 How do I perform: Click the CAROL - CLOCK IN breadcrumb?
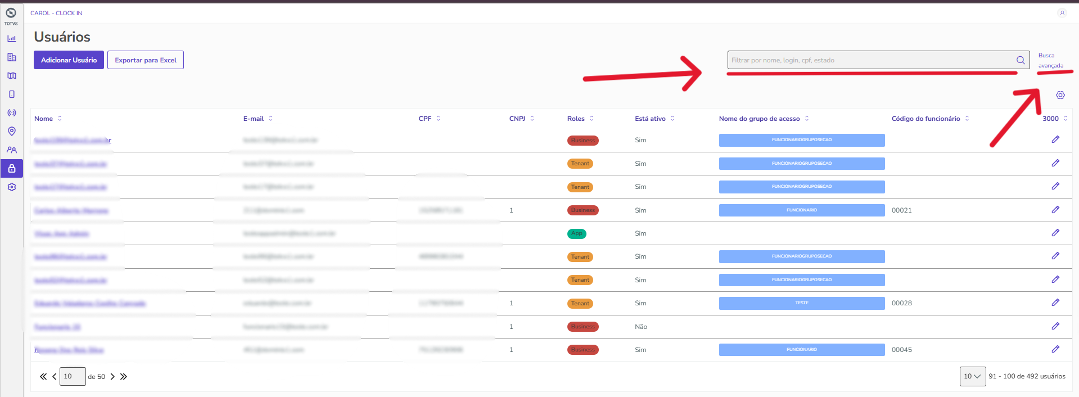pos(56,13)
